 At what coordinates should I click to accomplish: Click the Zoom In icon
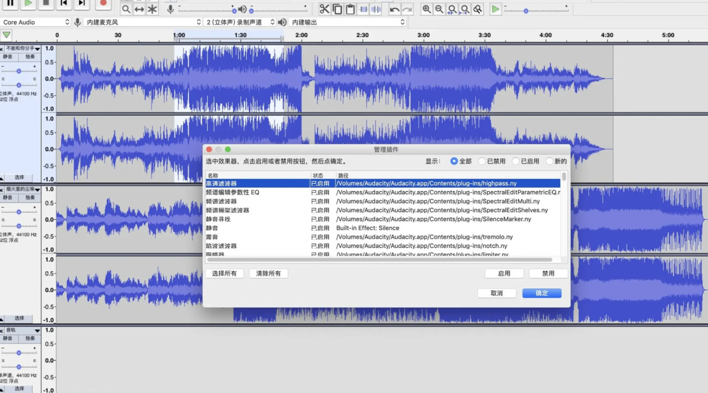point(427,9)
